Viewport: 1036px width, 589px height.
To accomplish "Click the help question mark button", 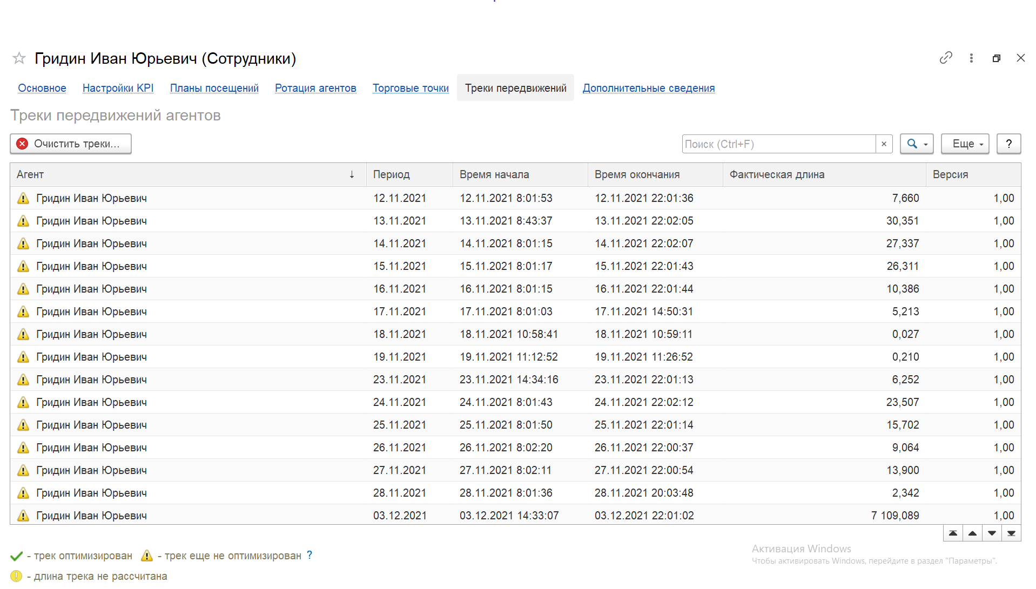I will pyautogui.click(x=1008, y=144).
